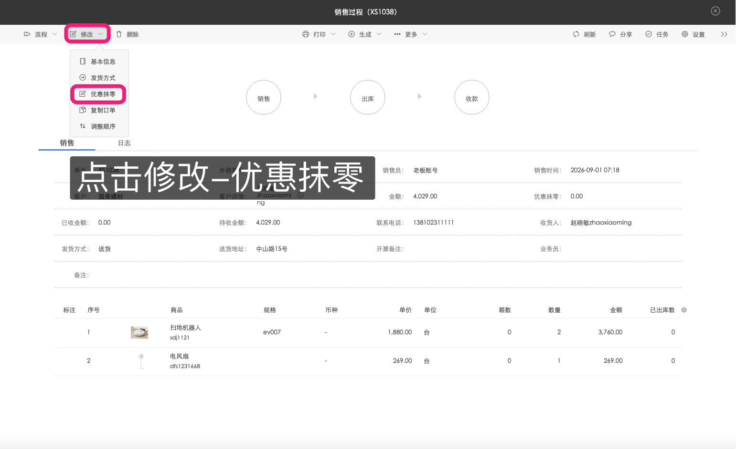Click the 扫地机器人 product name
The image size is (736, 449).
[185, 327]
